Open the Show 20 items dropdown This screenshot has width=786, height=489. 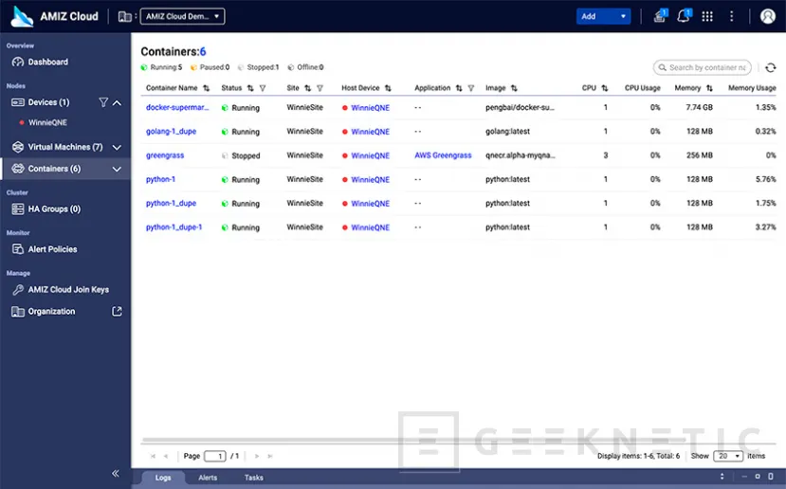728,456
